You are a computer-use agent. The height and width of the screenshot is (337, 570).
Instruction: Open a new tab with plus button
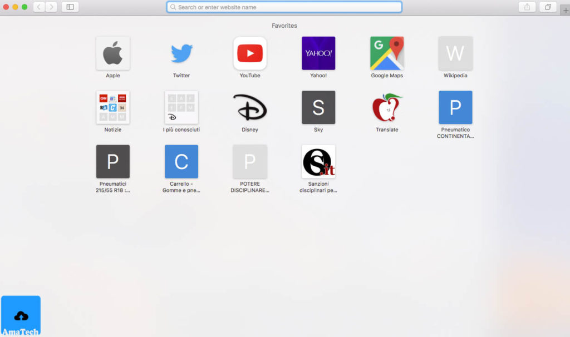[x=566, y=10]
